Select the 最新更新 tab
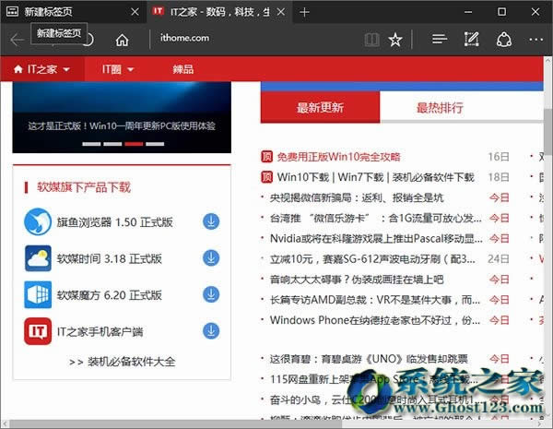The image size is (553, 429). [x=320, y=108]
